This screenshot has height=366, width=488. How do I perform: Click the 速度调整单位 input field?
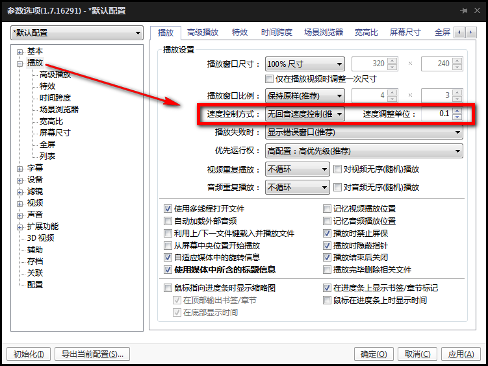pos(437,114)
